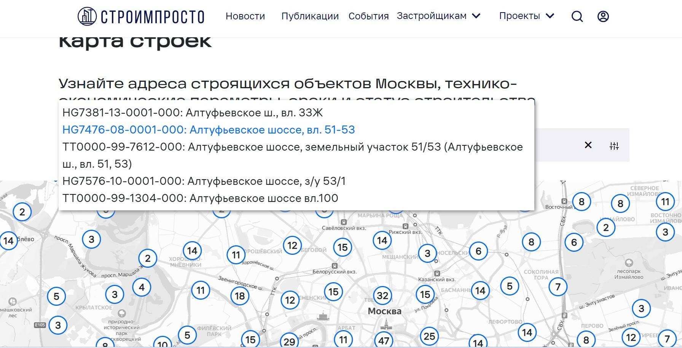Screen dimensions: 682x348
Task: Open cluster marker 47 on the map
Action: coord(384,340)
